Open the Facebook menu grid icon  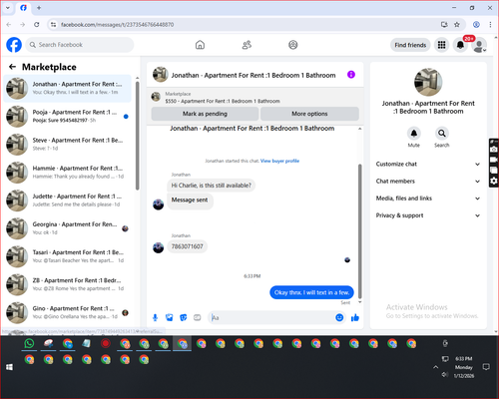click(x=441, y=45)
